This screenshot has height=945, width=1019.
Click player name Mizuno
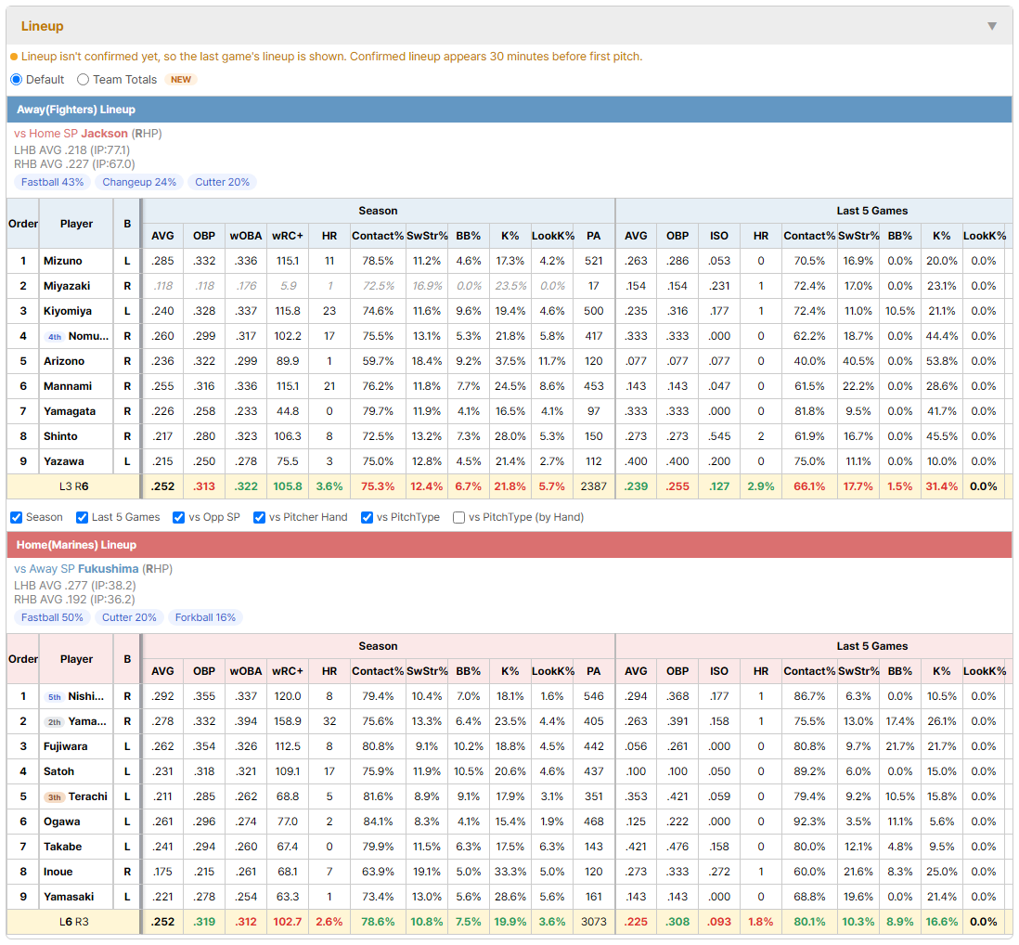(x=63, y=261)
